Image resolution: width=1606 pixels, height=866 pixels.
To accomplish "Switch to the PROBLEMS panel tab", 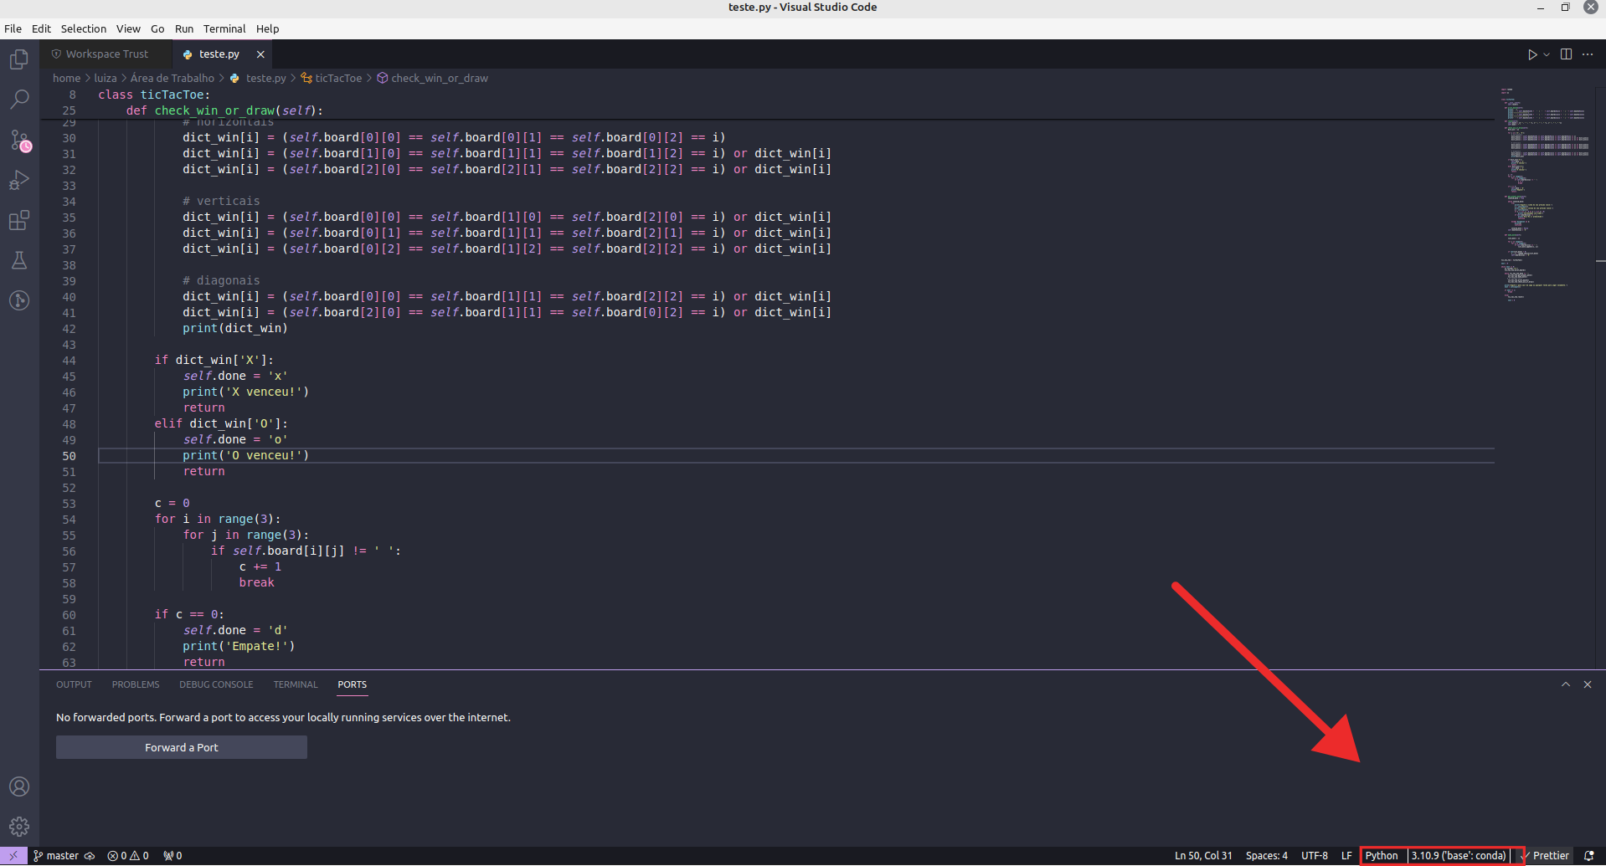I will pyautogui.click(x=135, y=684).
